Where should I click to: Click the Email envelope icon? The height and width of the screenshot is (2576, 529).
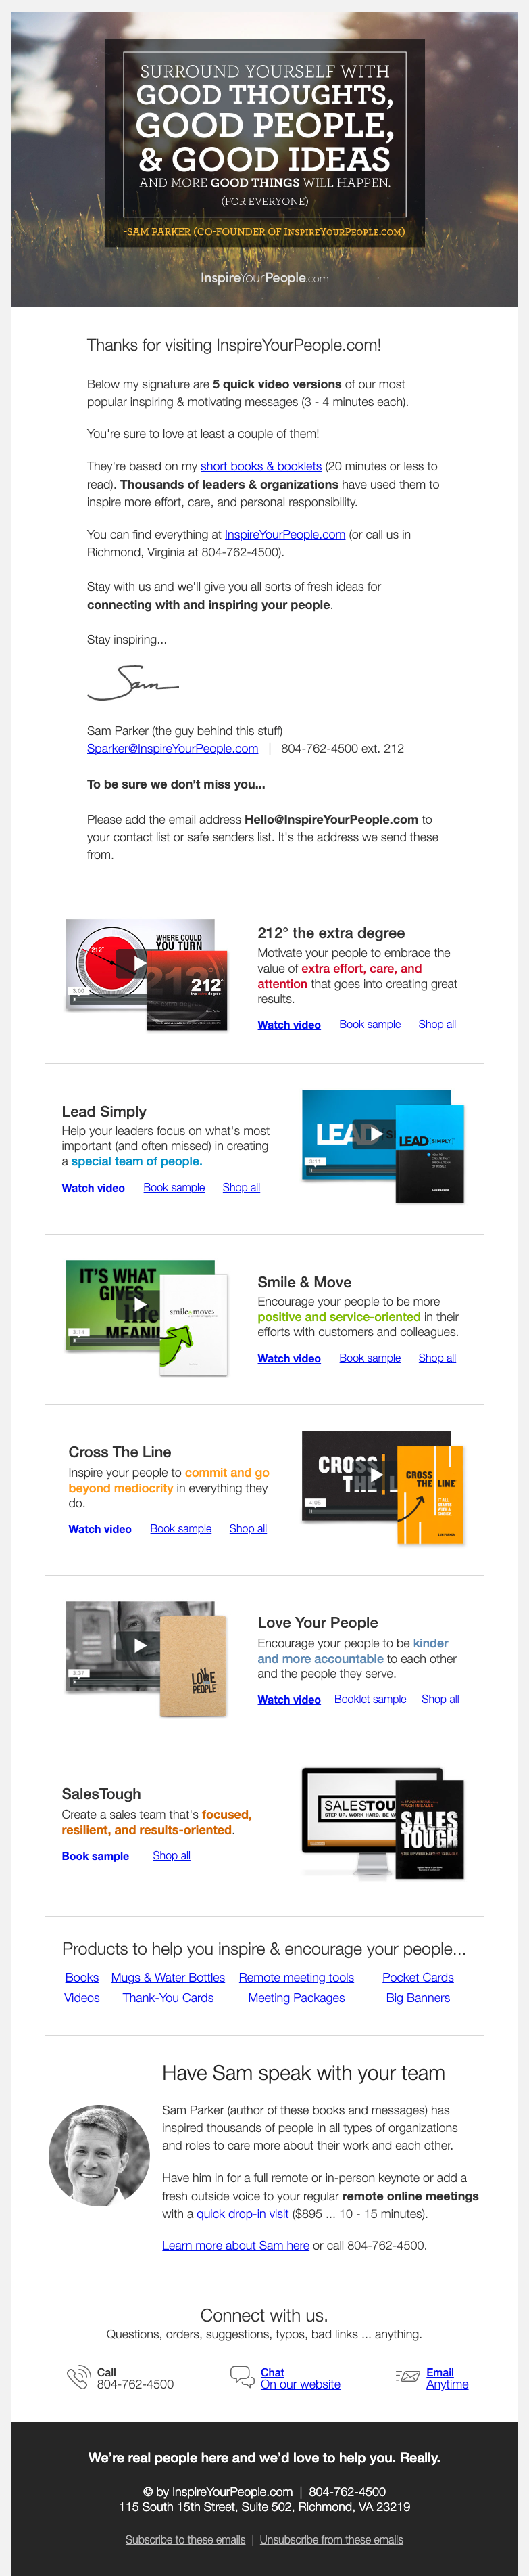(407, 2376)
